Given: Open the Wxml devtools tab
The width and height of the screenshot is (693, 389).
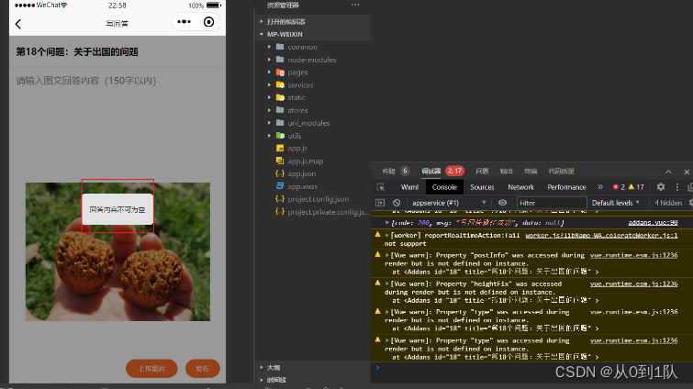Looking at the screenshot, I should click(x=409, y=187).
